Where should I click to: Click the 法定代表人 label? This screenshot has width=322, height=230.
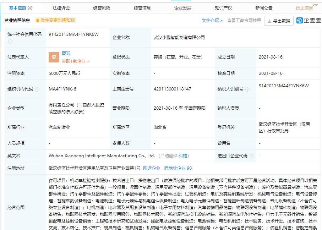click(x=18, y=57)
